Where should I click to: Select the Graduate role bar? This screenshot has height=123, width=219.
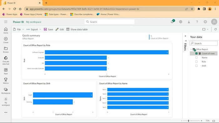(76, 58)
